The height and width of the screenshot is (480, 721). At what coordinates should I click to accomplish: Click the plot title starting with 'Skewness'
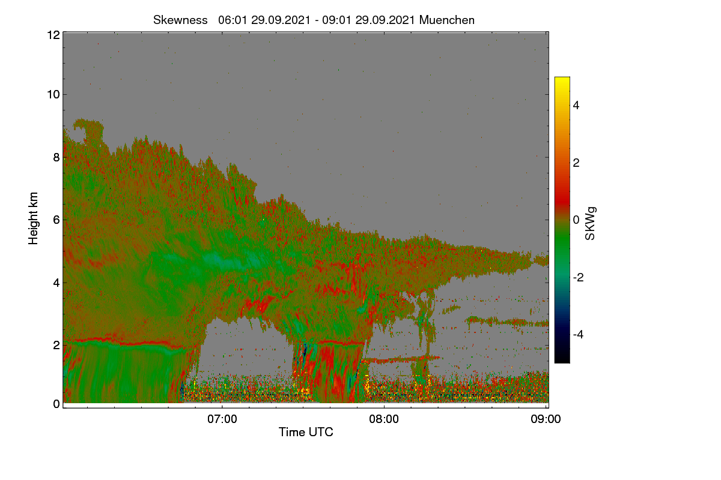(314, 20)
